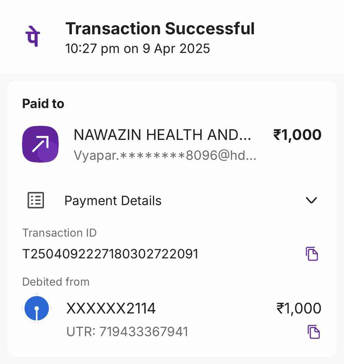Image resolution: width=344 pixels, height=364 pixels.
Task: Click the debited ₹1,000 amount beside account
Action: [299, 308]
